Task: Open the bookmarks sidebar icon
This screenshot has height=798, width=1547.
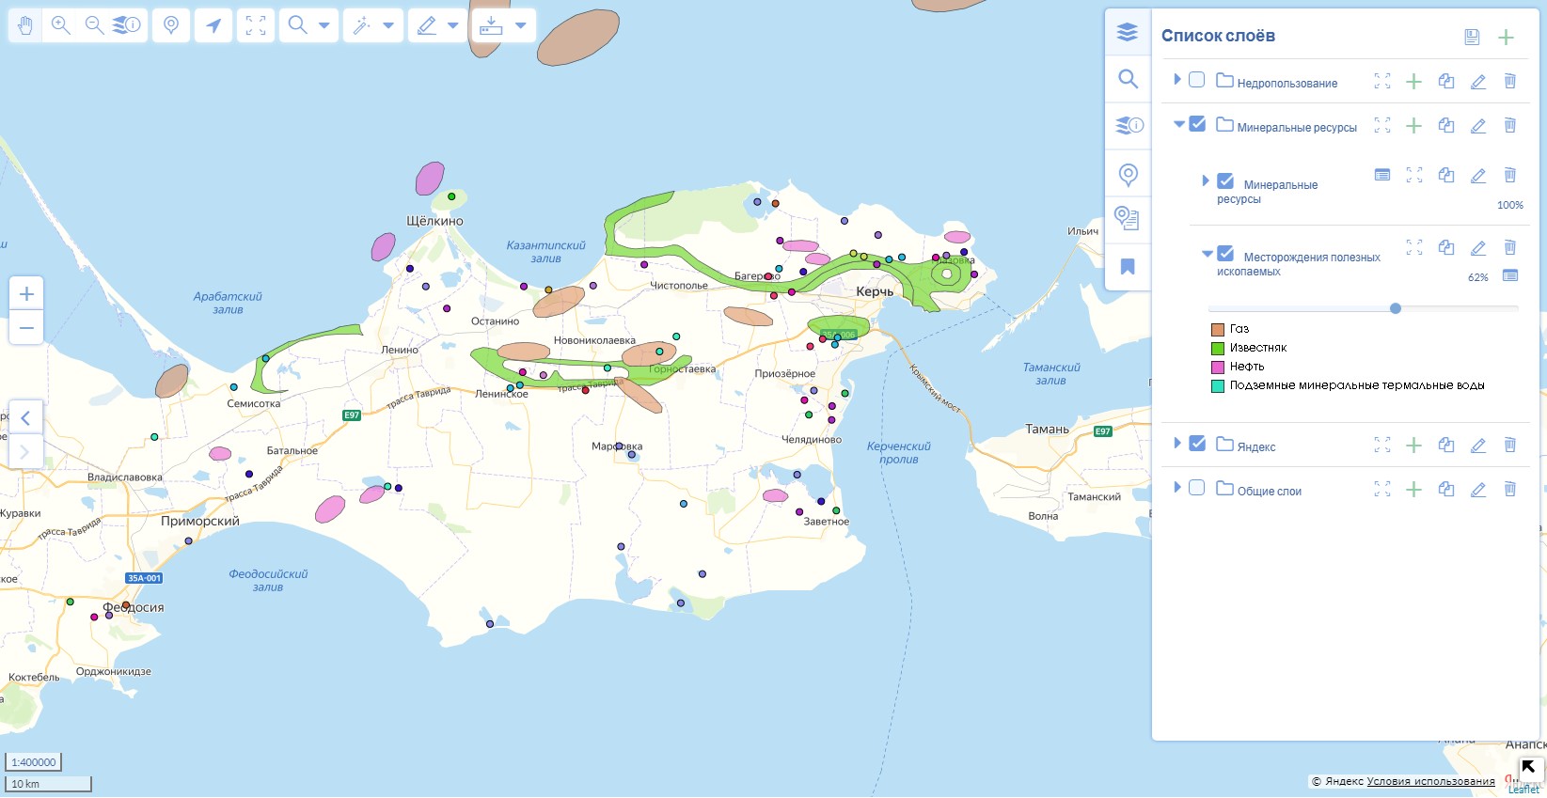Action: click(x=1128, y=267)
